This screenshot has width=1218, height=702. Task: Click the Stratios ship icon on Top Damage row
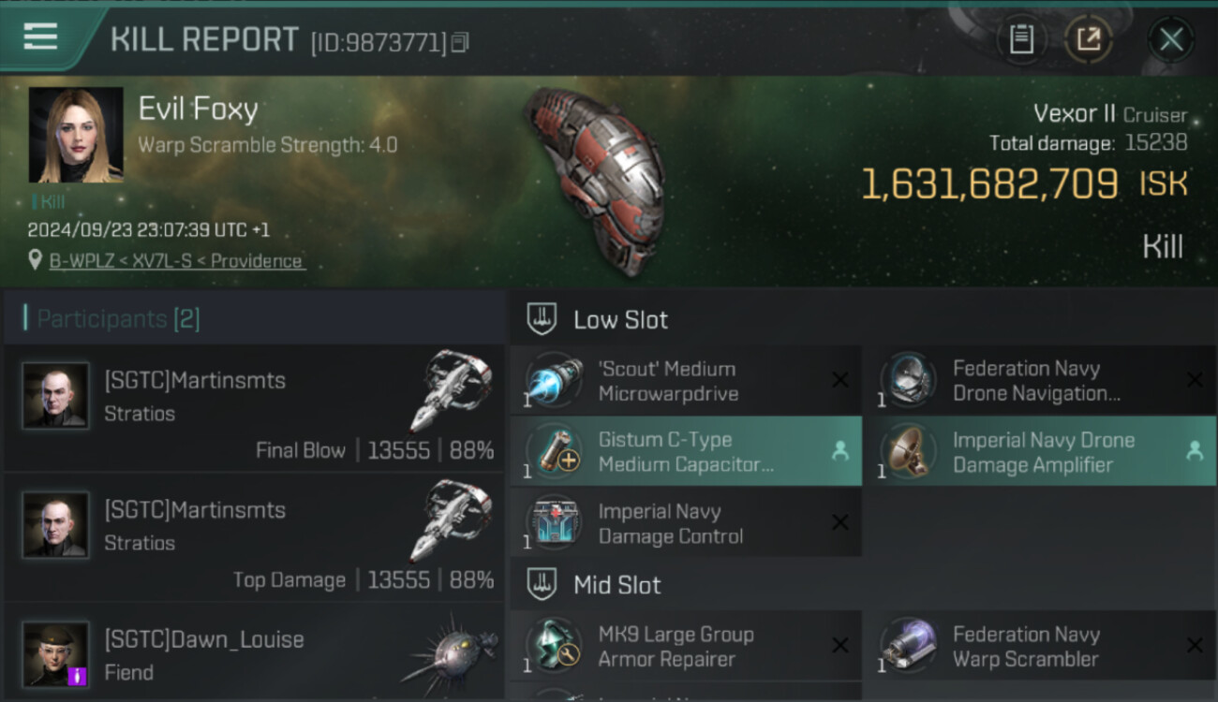pyautogui.click(x=451, y=520)
